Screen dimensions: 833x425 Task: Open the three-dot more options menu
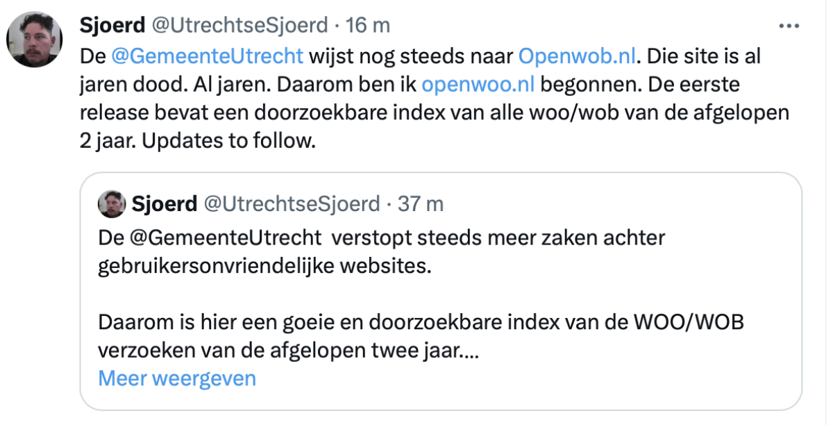(789, 26)
